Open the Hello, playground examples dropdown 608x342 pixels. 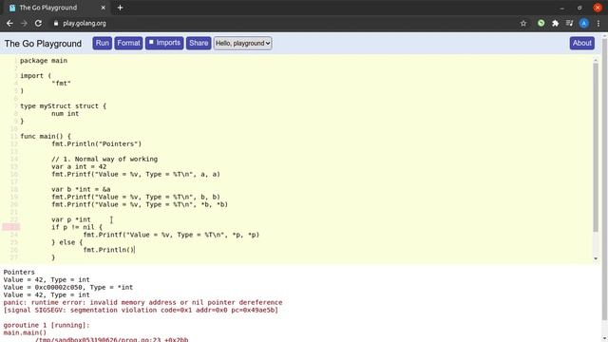pos(243,43)
